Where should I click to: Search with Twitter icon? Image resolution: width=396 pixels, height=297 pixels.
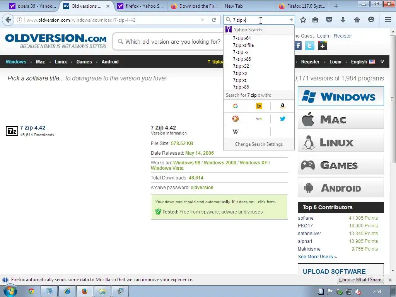282,119
